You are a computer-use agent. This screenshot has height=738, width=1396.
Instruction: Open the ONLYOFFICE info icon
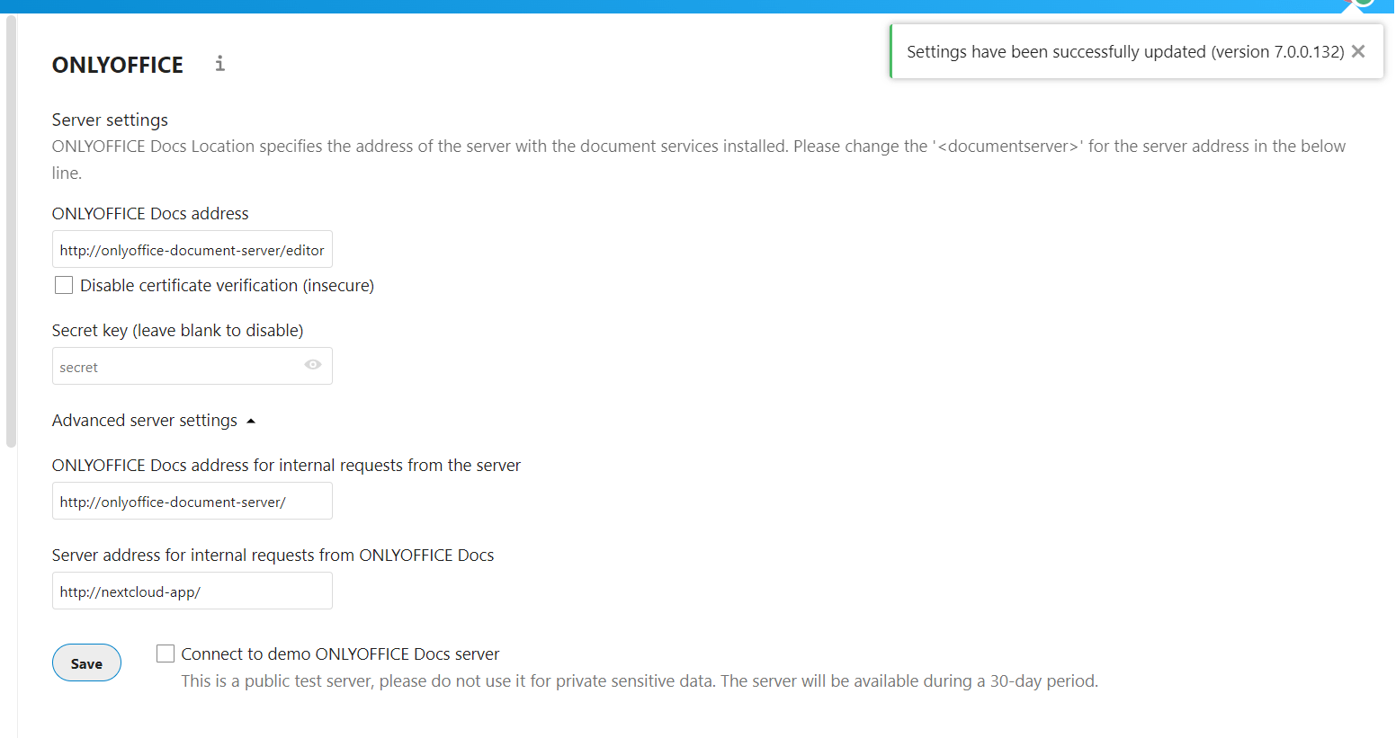(x=219, y=63)
